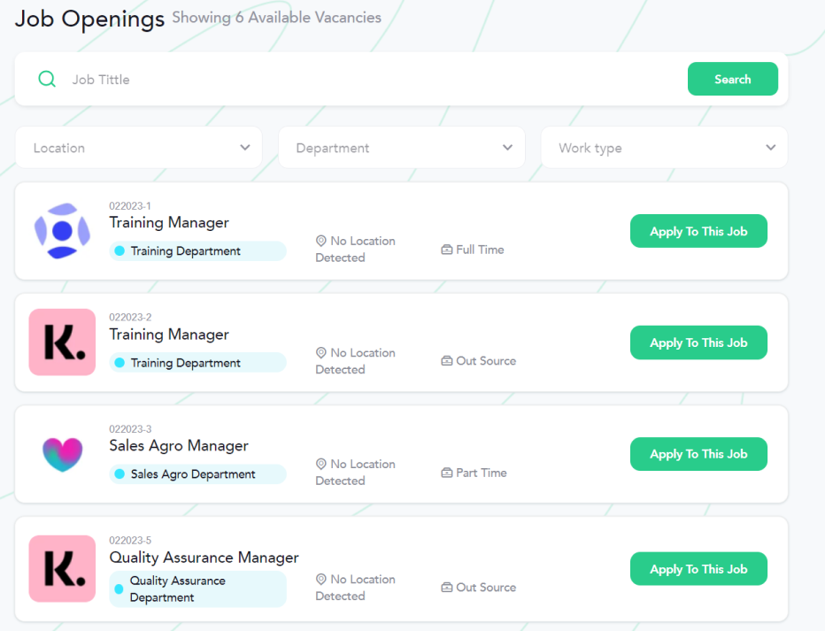Apply to the Sales Agro Manager job
The image size is (825, 631).
pyautogui.click(x=698, y=454)
